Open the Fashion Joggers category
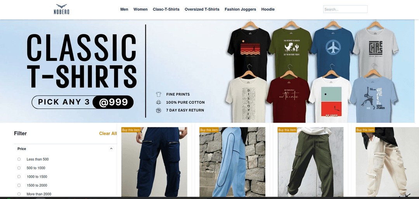The image size is (419, 199). (x=240, y=9)
